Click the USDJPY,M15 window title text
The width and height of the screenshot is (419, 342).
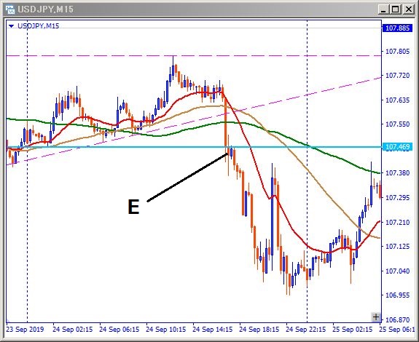tap(45, 9)
